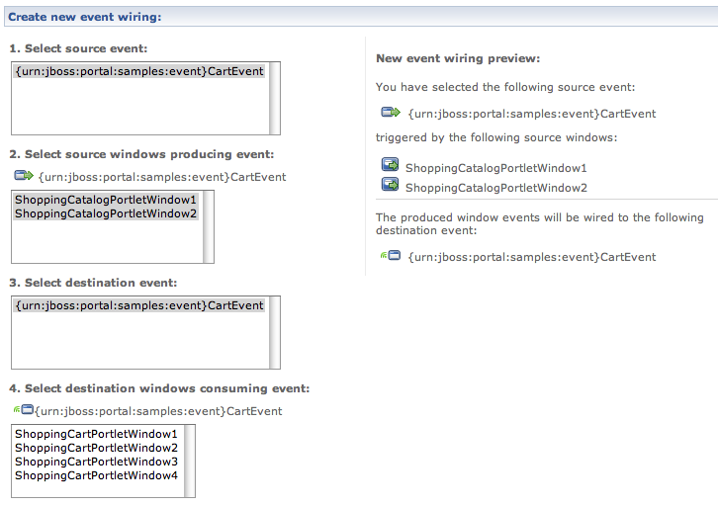The width and height of the screenshot is (718, 506).
Task: Click ShoppingCatalogPortletWindow2 text in wiring preview
Action: (x=495, y=188)
